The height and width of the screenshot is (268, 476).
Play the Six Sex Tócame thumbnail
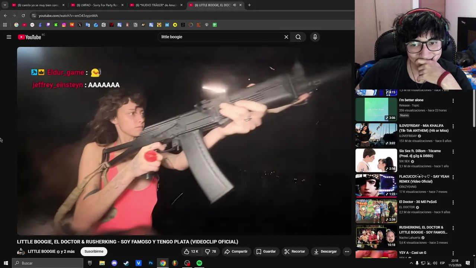point(376,160)
